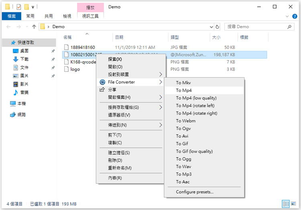
Task: Click the back navigation arrow
Action: point(8,26)
